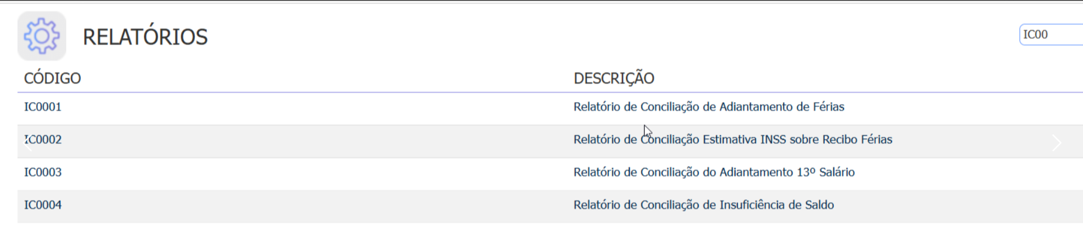Open report code IC0003

coord(43,172)
